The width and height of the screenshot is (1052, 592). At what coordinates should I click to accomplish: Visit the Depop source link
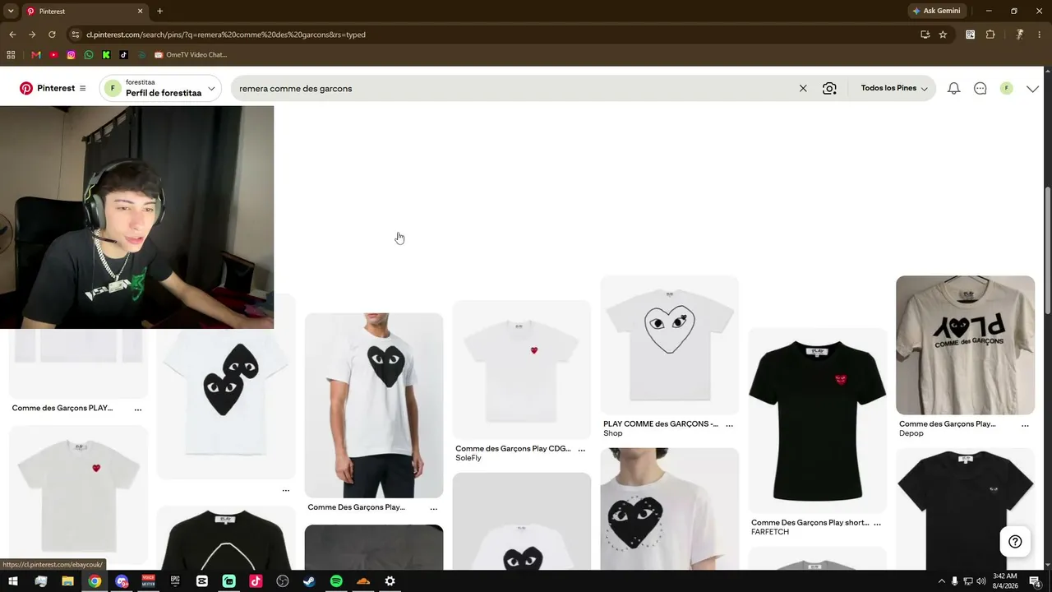(x=911, y=433)
